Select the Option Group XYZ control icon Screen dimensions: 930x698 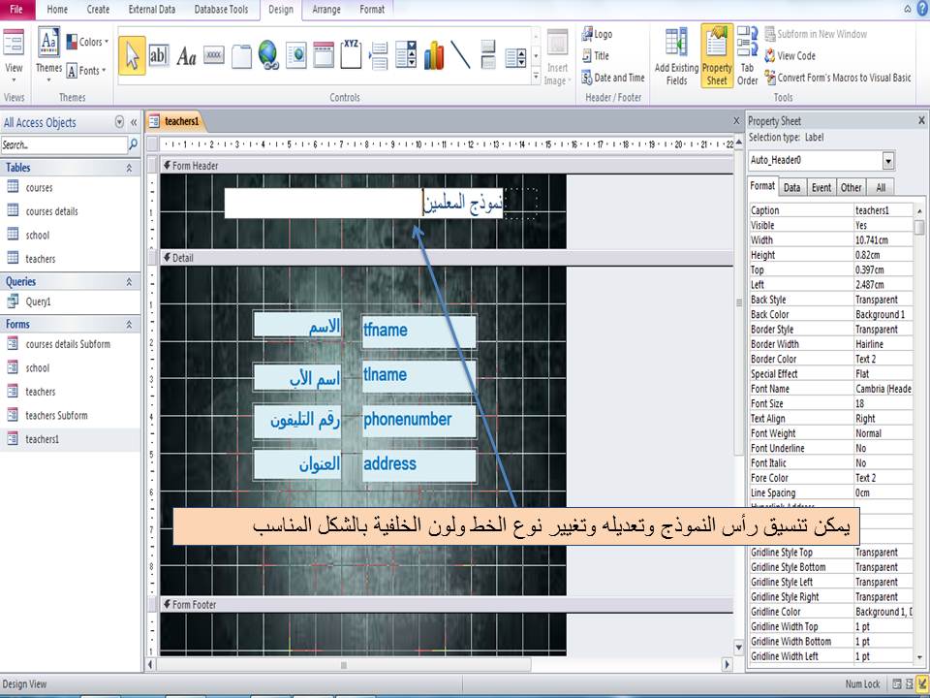coord(351,53)
